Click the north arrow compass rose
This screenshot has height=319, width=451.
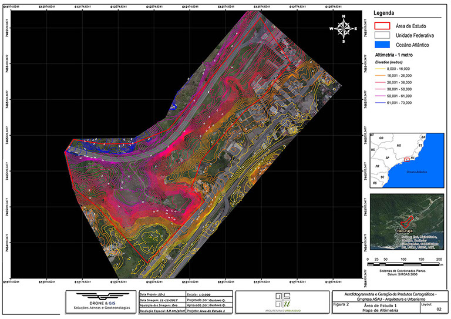[x=344, y=28]
